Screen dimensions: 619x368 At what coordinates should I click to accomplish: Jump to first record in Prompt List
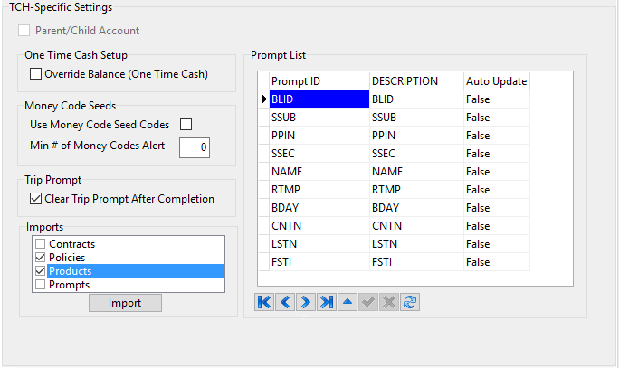(264, 302)
